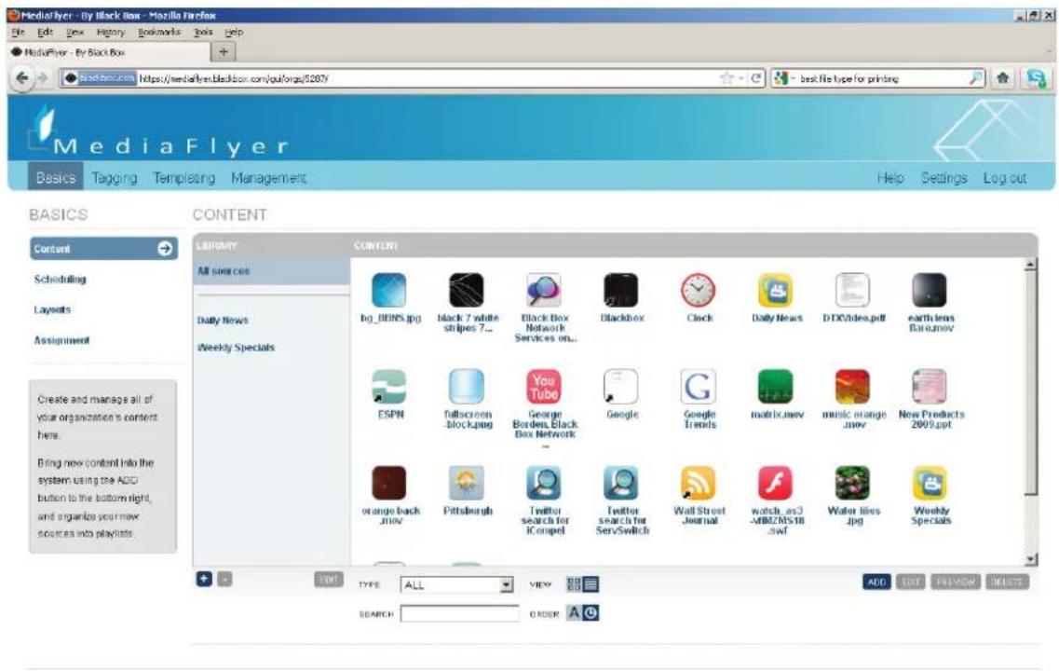This screenshot has width=1059, height=671.
Task: Select the Pittsburgh weather icon
Action: coord(467,483)
